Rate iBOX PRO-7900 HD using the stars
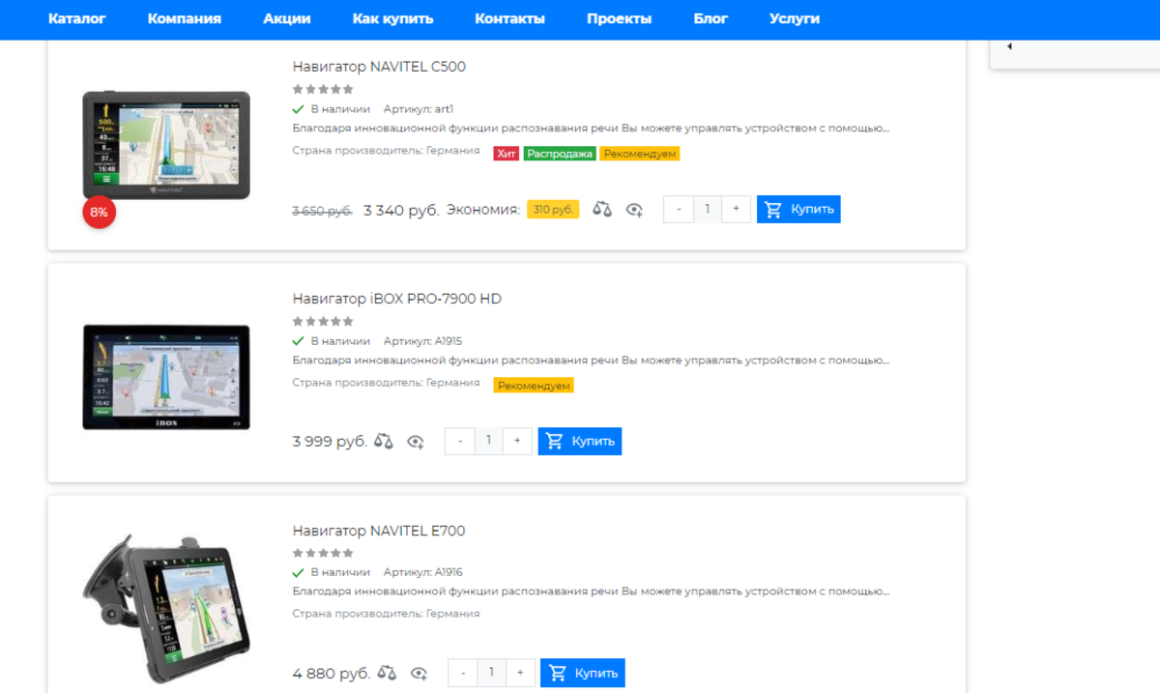Screen dimensions: 1160x693 click(323, 321)
